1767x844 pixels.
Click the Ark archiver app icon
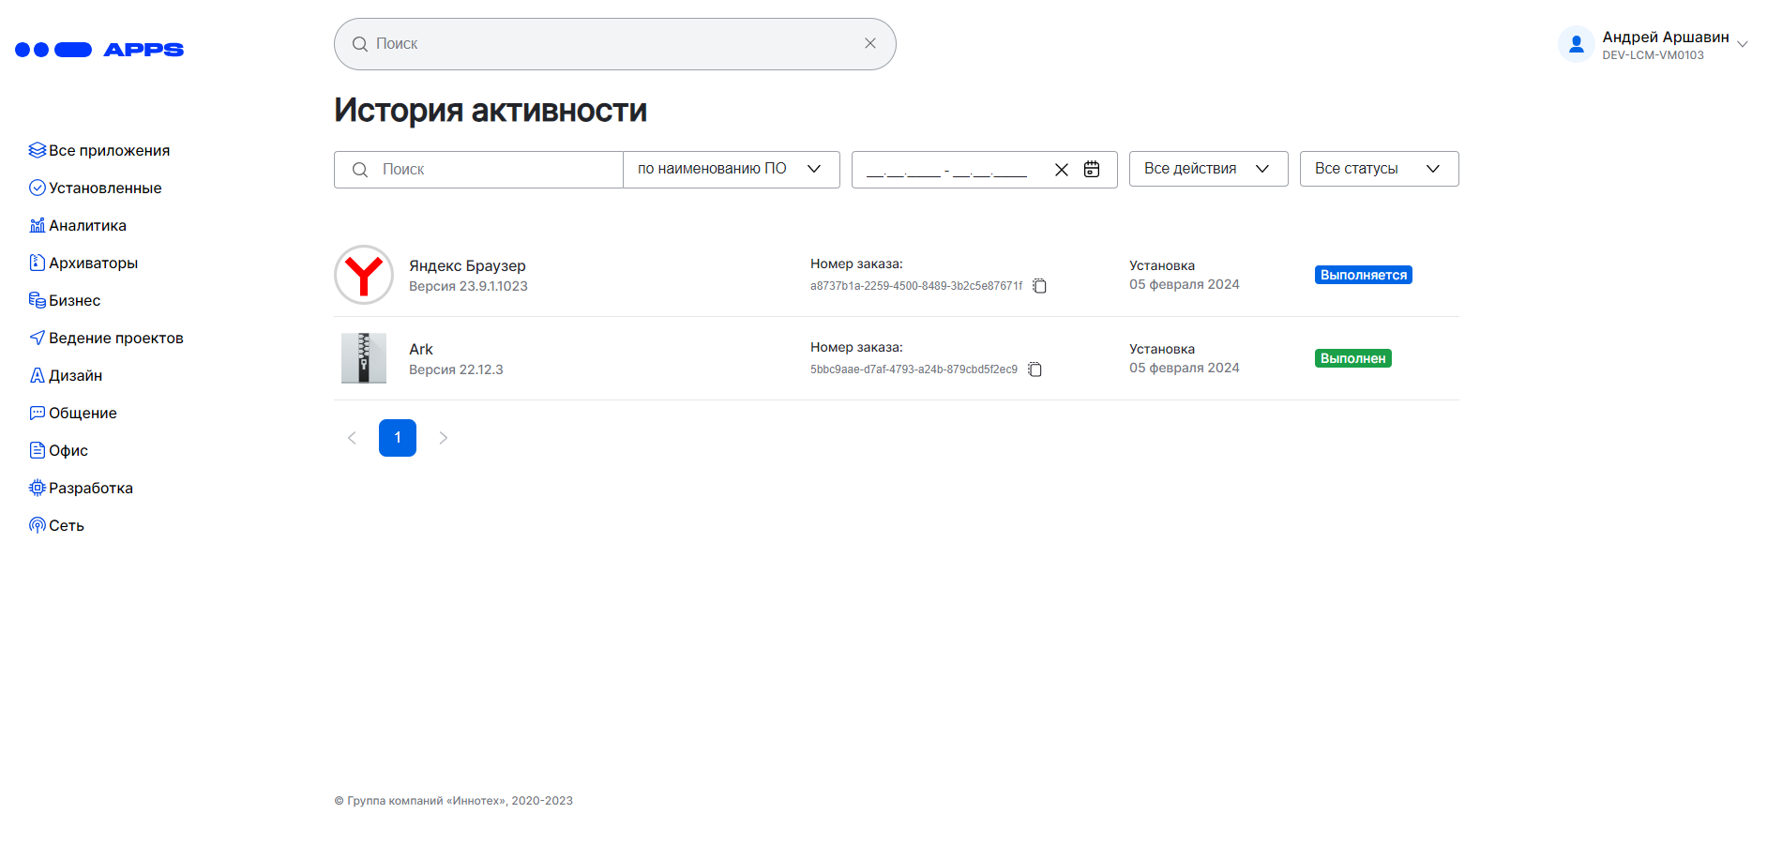pyautogui.click(x=364, y=358)
